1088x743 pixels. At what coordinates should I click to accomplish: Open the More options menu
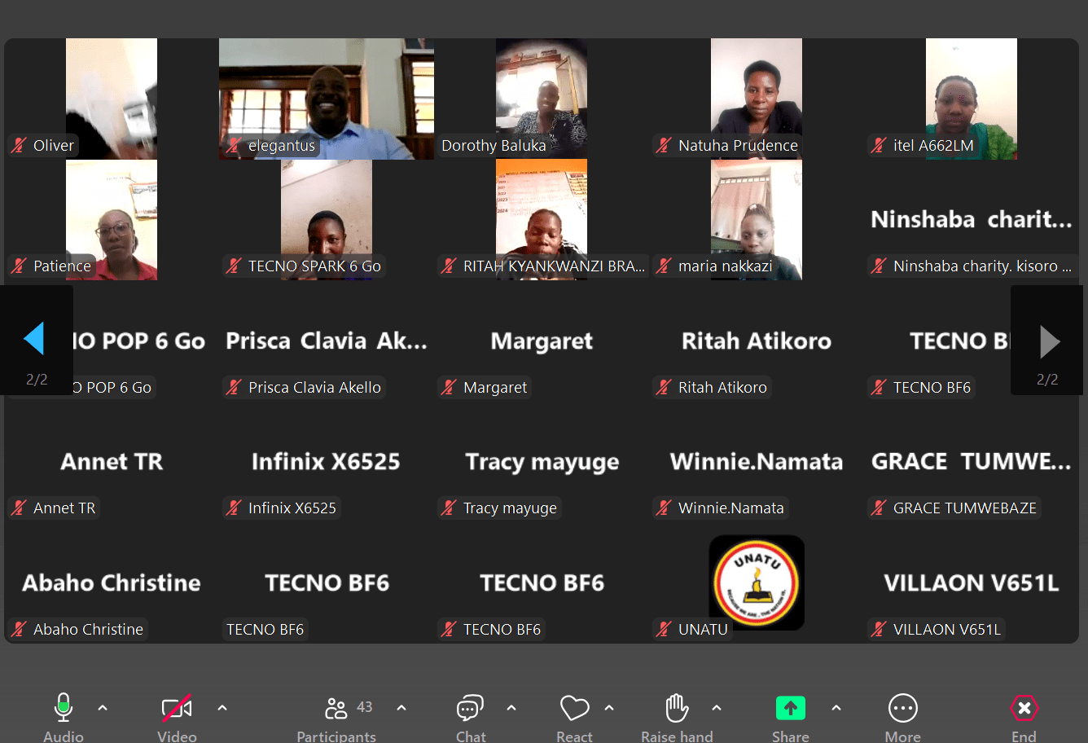tap(902, 709)
